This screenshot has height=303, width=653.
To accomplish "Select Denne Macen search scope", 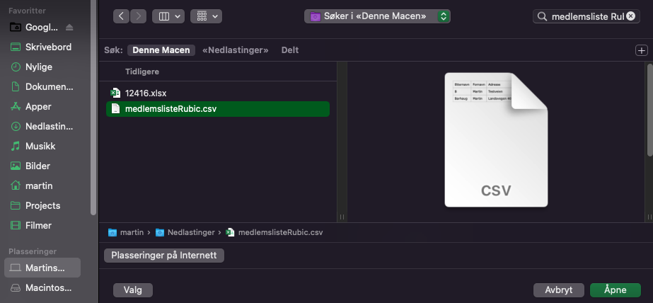I will pos(161,50).
